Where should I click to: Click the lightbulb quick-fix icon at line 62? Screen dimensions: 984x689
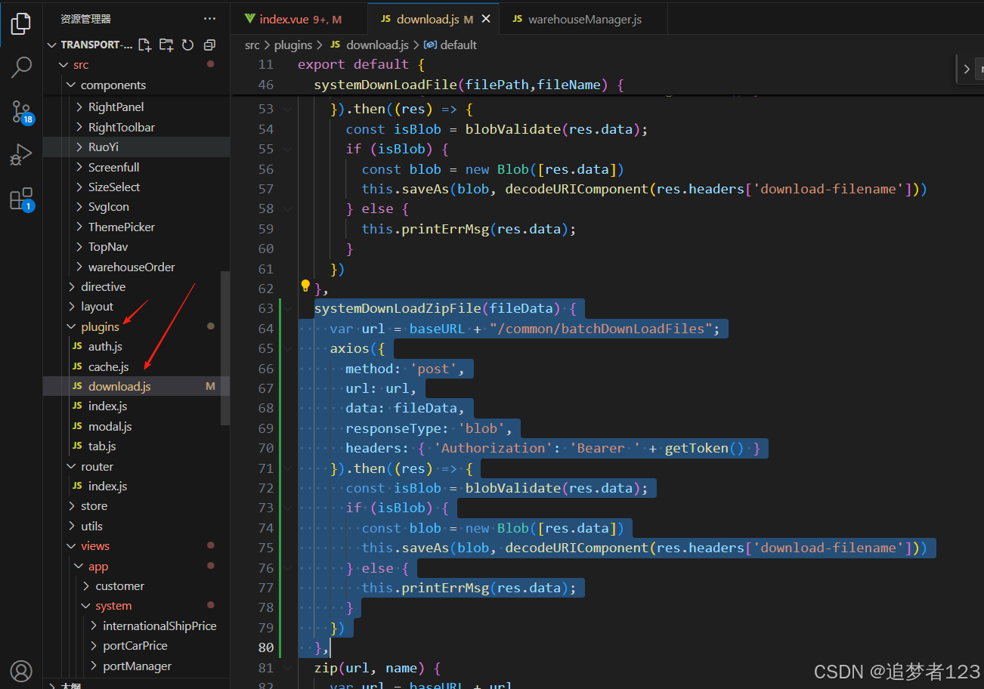pyautogui.click(x=305, y=286)
